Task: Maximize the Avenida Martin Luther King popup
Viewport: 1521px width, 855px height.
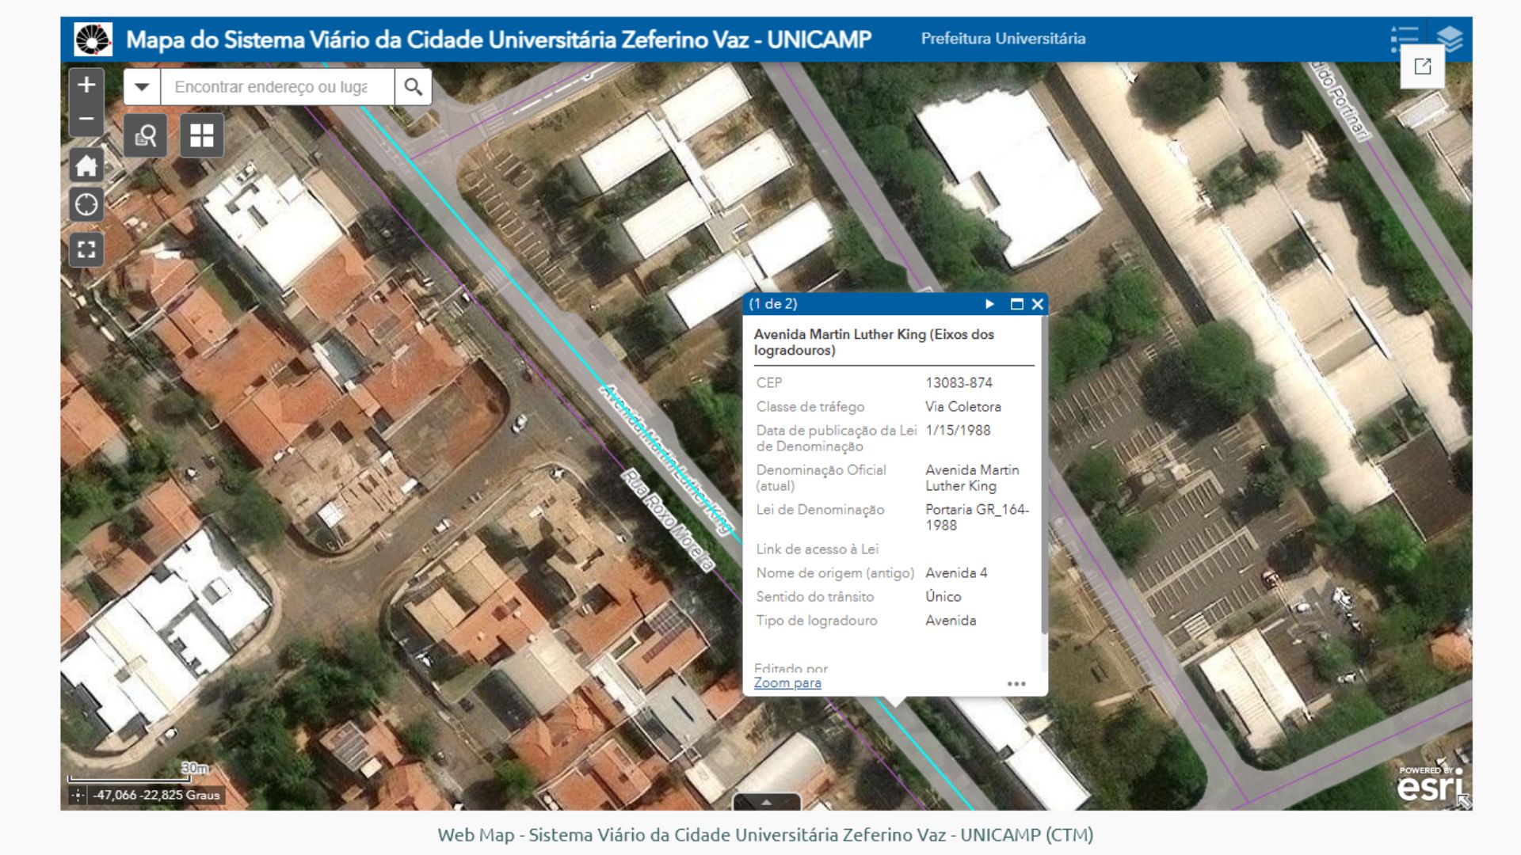Action: click(1016, 304)
